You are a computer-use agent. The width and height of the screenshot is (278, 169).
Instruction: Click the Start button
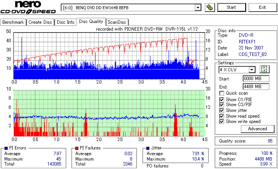232,7
